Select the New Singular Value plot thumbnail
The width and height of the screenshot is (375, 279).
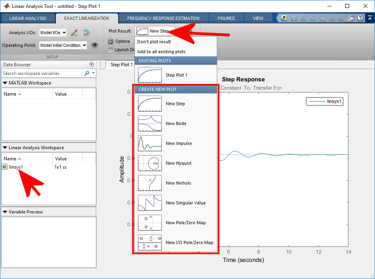click(150, 203)
